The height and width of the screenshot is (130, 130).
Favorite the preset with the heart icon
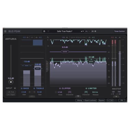48,31
